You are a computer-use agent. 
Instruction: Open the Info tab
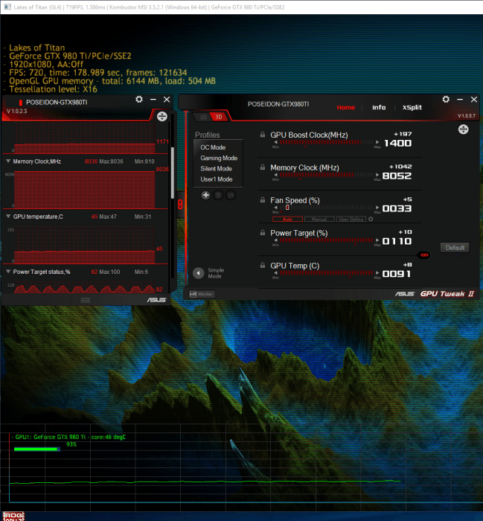pyautogui.click(x=379, y=107)
